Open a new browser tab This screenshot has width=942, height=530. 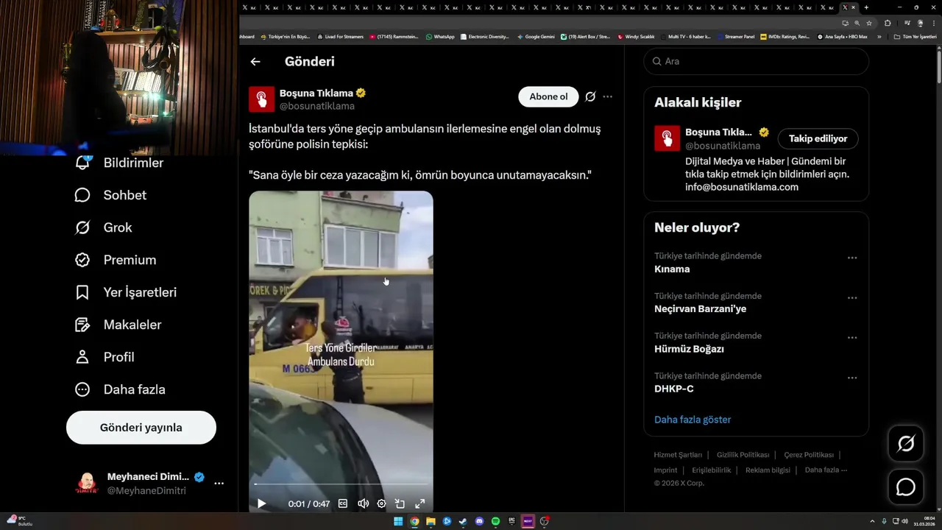tap(866, 7)
